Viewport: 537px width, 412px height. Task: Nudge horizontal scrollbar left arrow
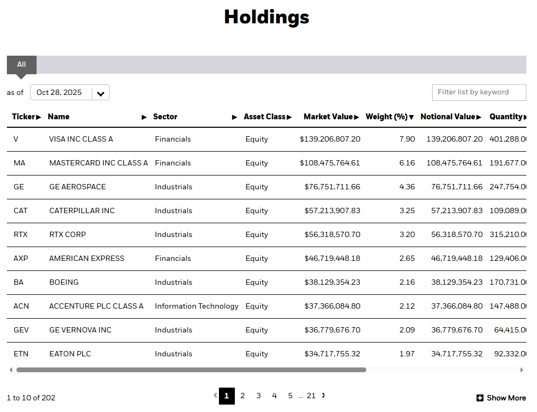click(11, 370)
